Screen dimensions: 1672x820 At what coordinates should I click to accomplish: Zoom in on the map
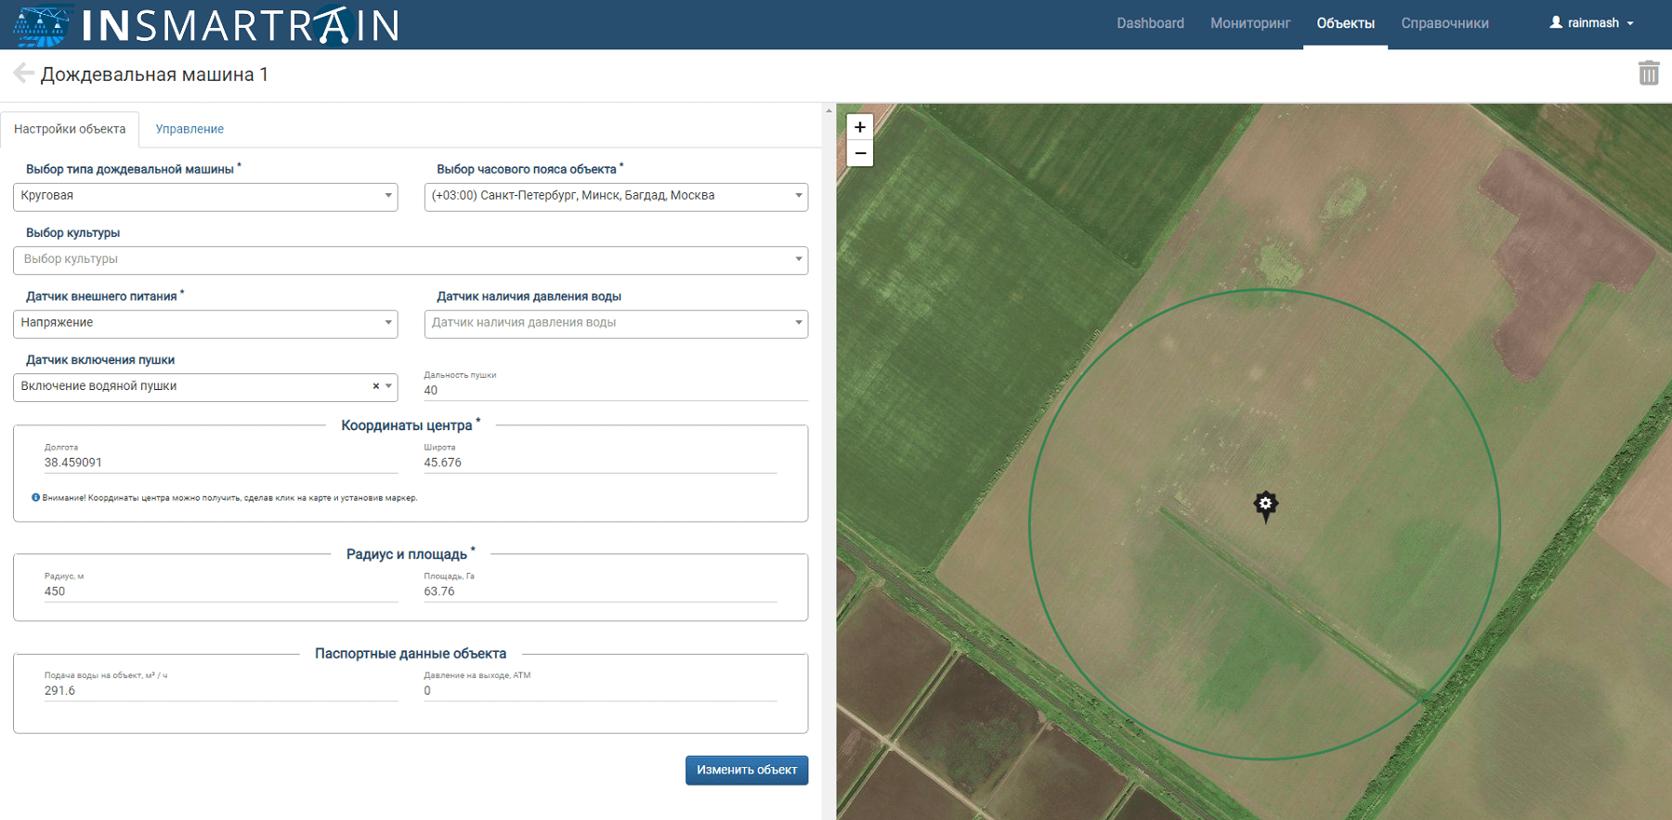(860, 127)
